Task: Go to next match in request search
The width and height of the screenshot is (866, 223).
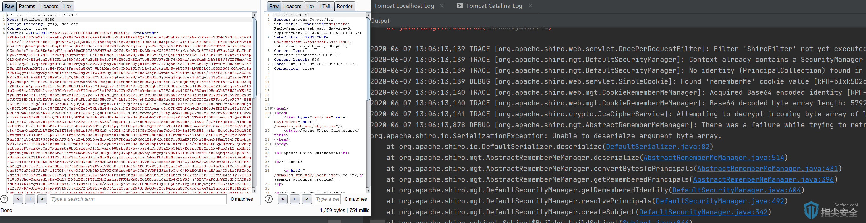Action: (x=42, y=199)
